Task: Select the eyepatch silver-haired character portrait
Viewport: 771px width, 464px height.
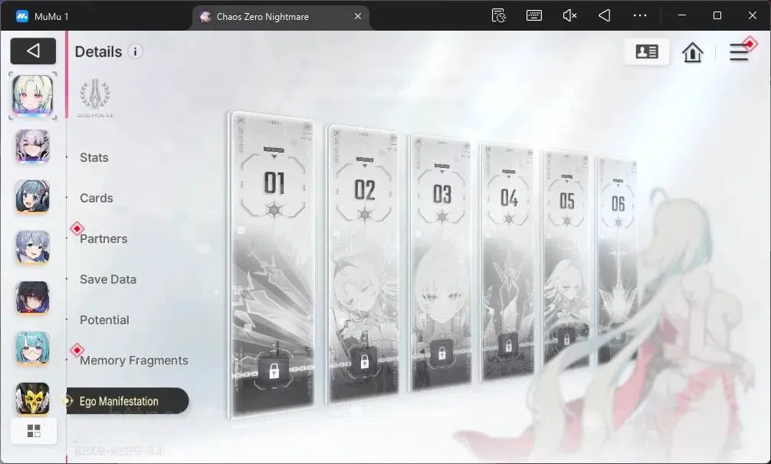Action: coord(32,146)
